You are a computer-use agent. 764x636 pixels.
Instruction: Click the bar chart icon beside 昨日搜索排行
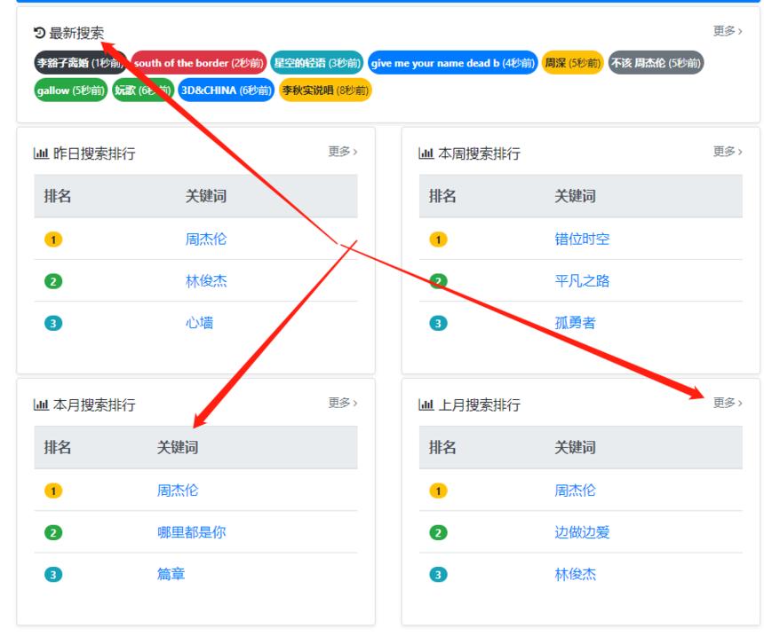[41, 153]
